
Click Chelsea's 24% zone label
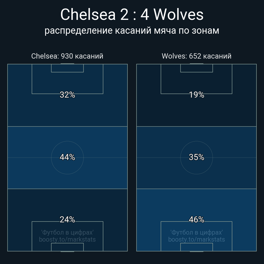click(67, 219)
